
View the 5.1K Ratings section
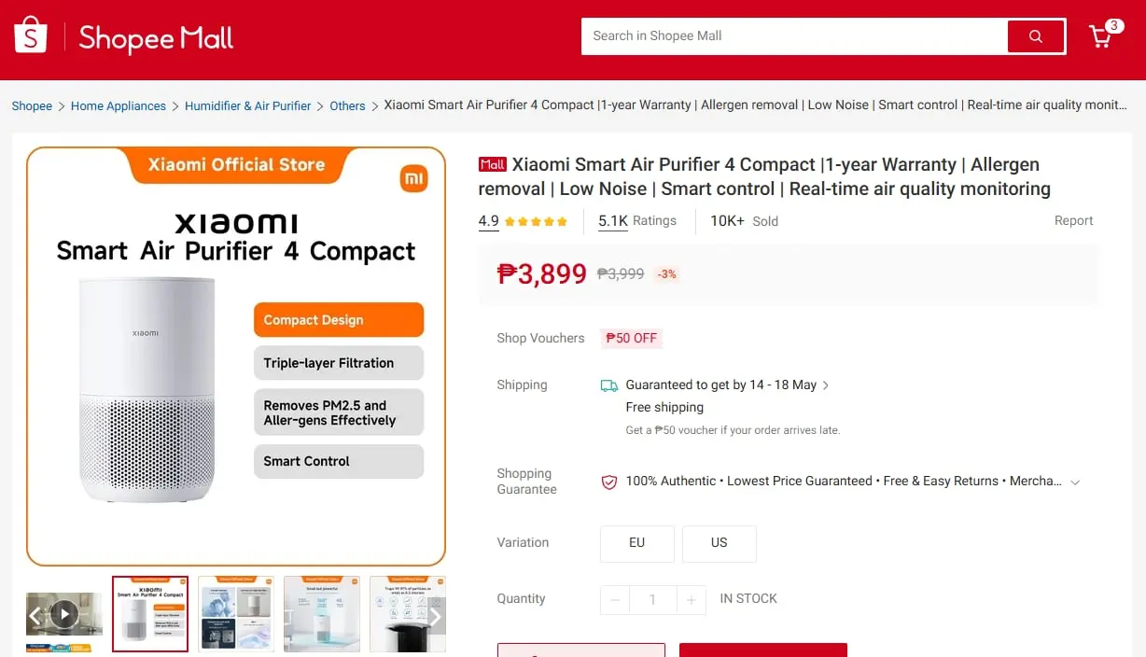[637, 221]
